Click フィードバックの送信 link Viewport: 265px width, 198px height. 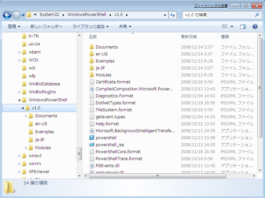pyautogui.click(x=210, y=6)
